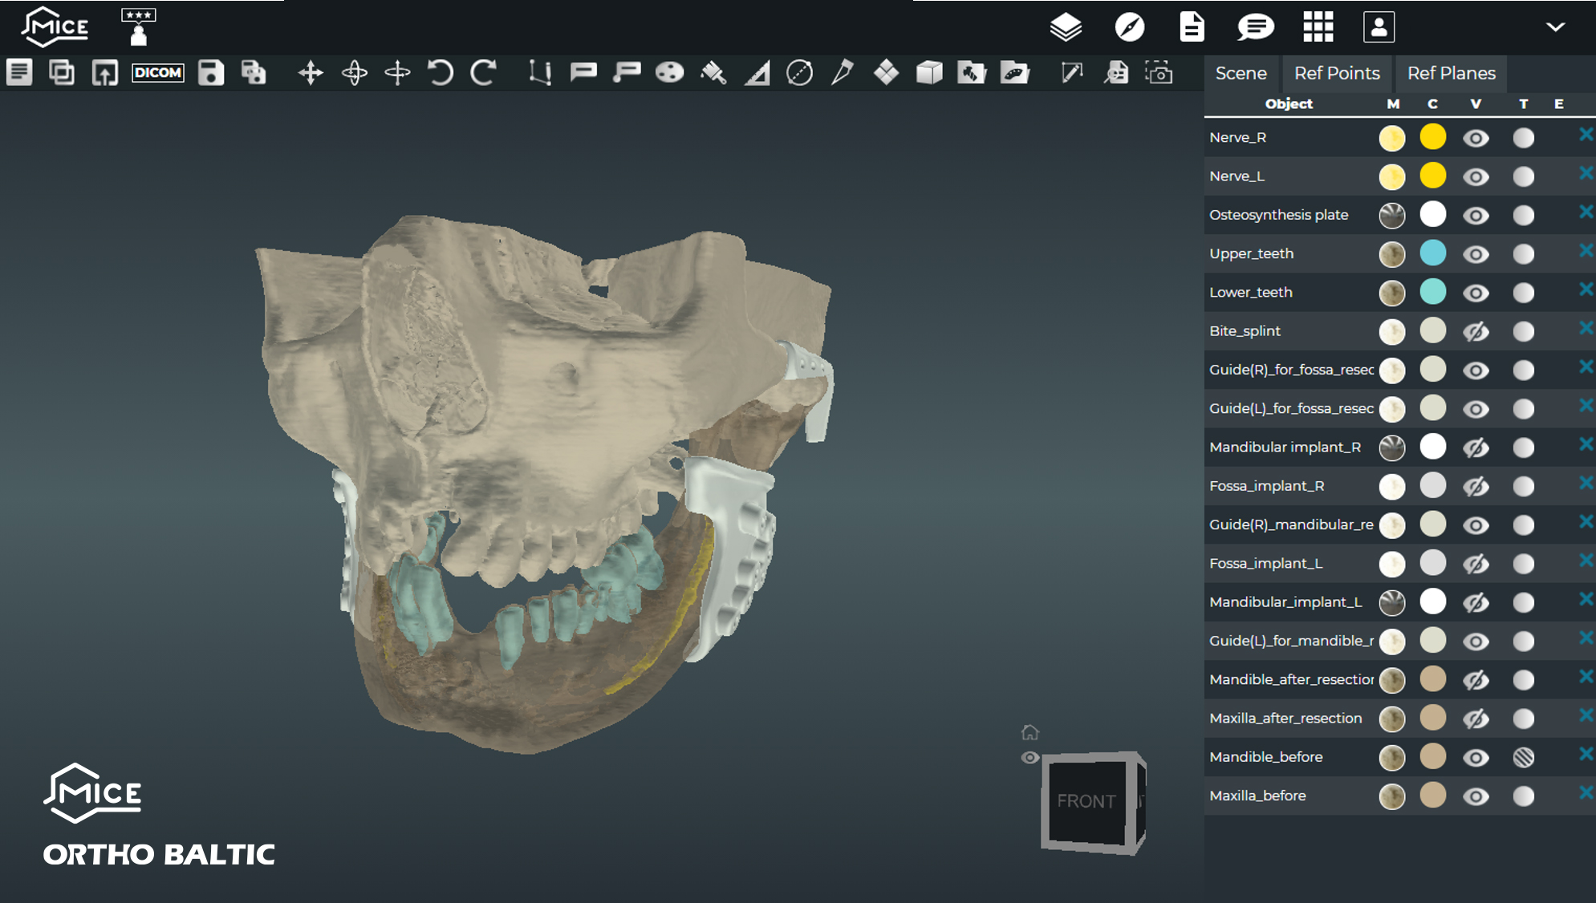Image resolution: width=1596 pixels, height=903 pixels.
Task: Open the layers stack icon in header
Action: [x=1066, y=27]
